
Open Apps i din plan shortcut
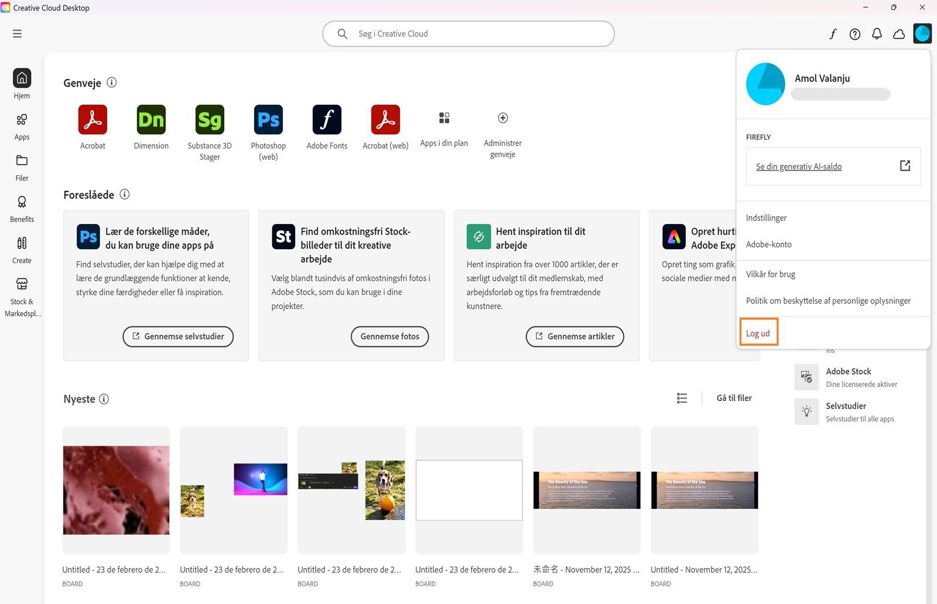444,118
